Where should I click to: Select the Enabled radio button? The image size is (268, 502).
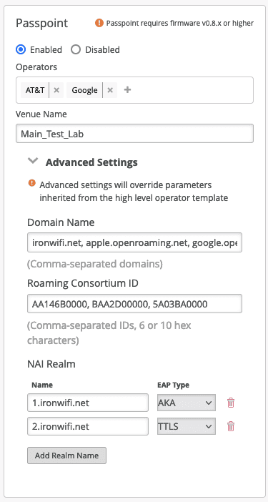point(21,49)
